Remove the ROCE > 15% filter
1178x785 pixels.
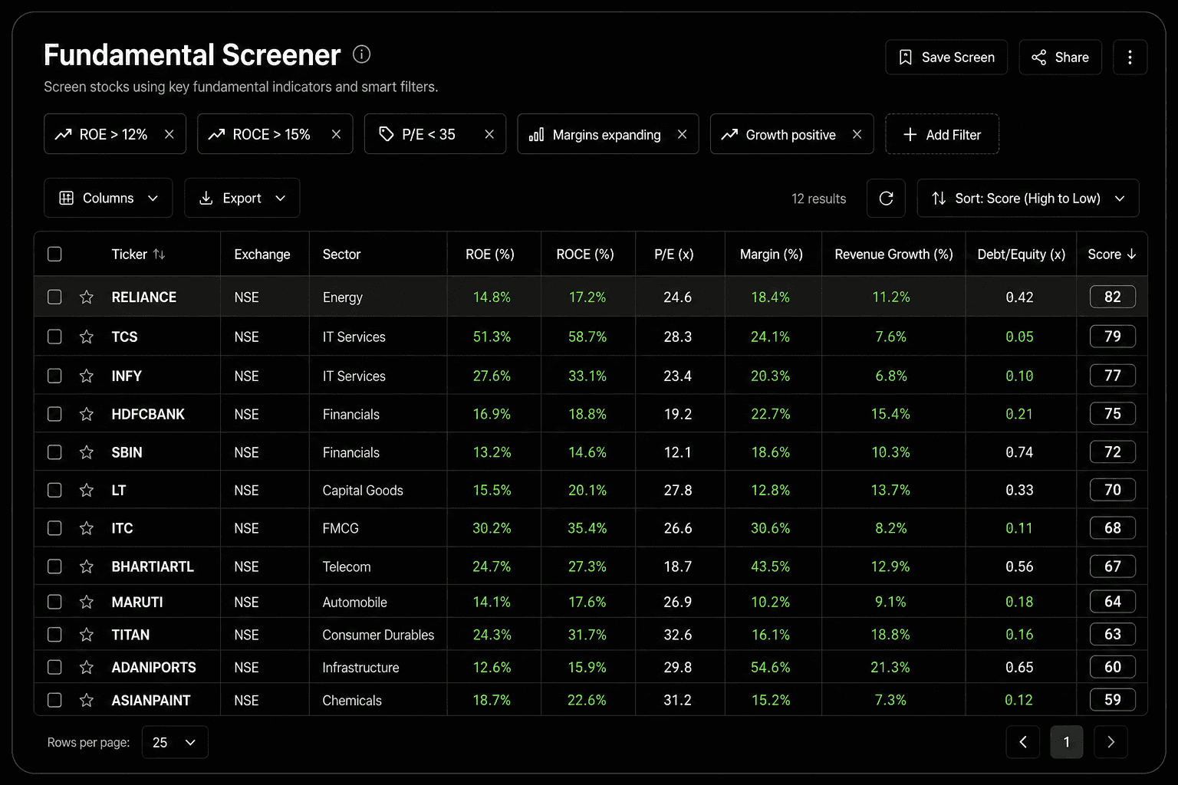click(x=336, y=134)
